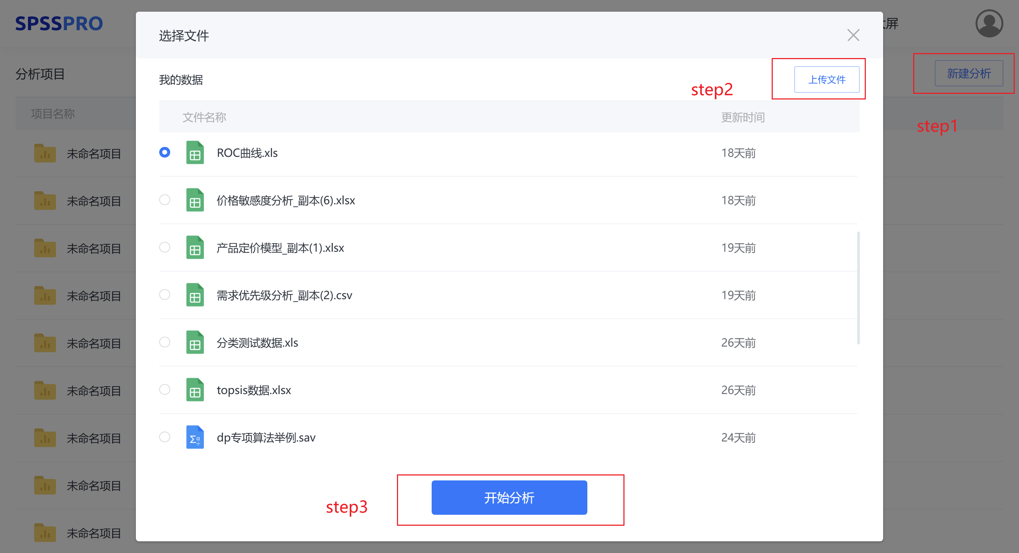Viewport: 1019px width, 553px height.
Task: Click spreadsheet icon of 价格敏感度分析_副本(6).xlsx
Action: [x=195, y=200]
